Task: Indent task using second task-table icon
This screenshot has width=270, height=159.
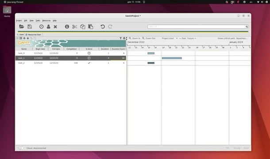Action: (21, 38)
